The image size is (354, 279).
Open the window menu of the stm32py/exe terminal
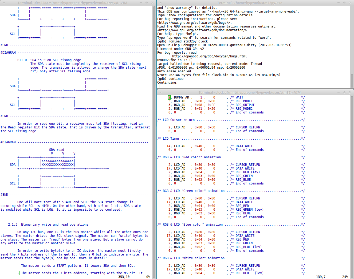[161, 3]
